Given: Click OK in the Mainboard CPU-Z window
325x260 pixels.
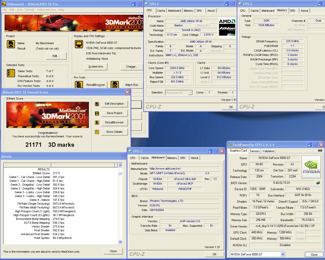Looking at the screenshot, I should [x=215, y=254].
